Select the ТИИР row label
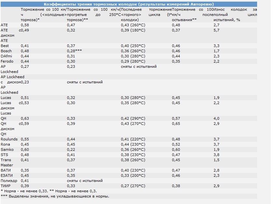The height and width of the screenshot is (204, 274). [x=6, y=186]
